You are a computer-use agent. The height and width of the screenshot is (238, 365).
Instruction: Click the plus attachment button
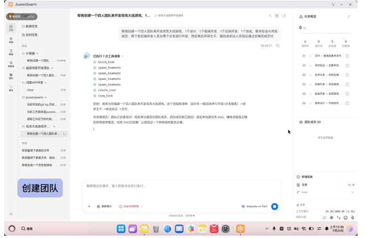tap(89, 206)
